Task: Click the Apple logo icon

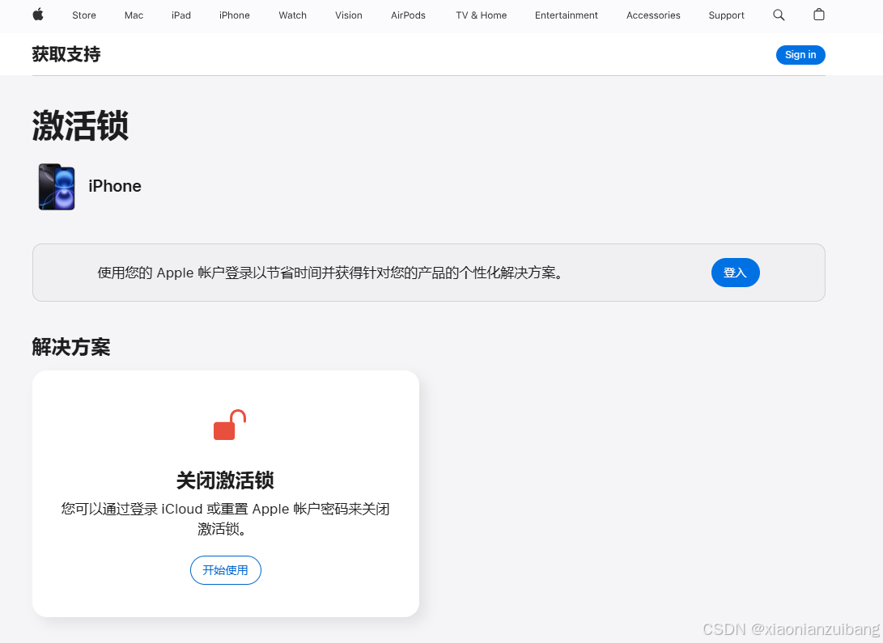Action: 38,15
